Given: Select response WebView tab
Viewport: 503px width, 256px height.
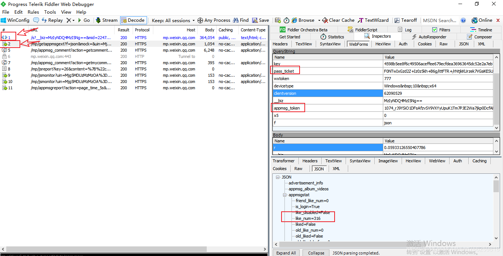Looking at the screenshot, I should (x=437, y=161).
